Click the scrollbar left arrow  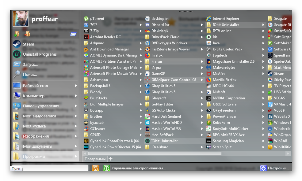click(x=85, y=153)
